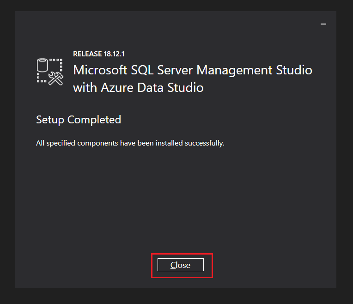Click the word 'successfully' in the message
Screen dimensions: 353x304
click(204, 143)
